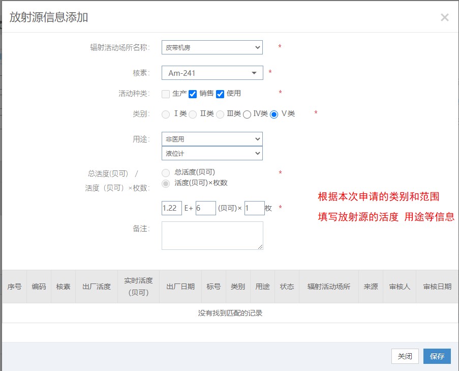This screenshot has width=459, height=371.
Task: Choose the 总活度(贝可) radio option
Action: [166, 173]
